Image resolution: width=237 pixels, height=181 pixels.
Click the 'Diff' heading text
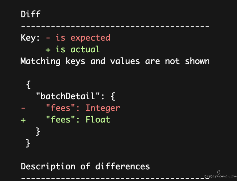31,14
